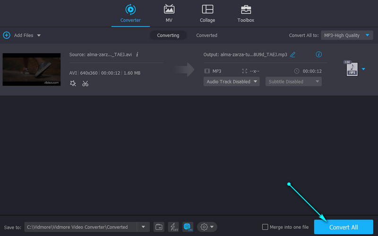Toggle the lightning high-speed conversion button

(x=172, y=227)
